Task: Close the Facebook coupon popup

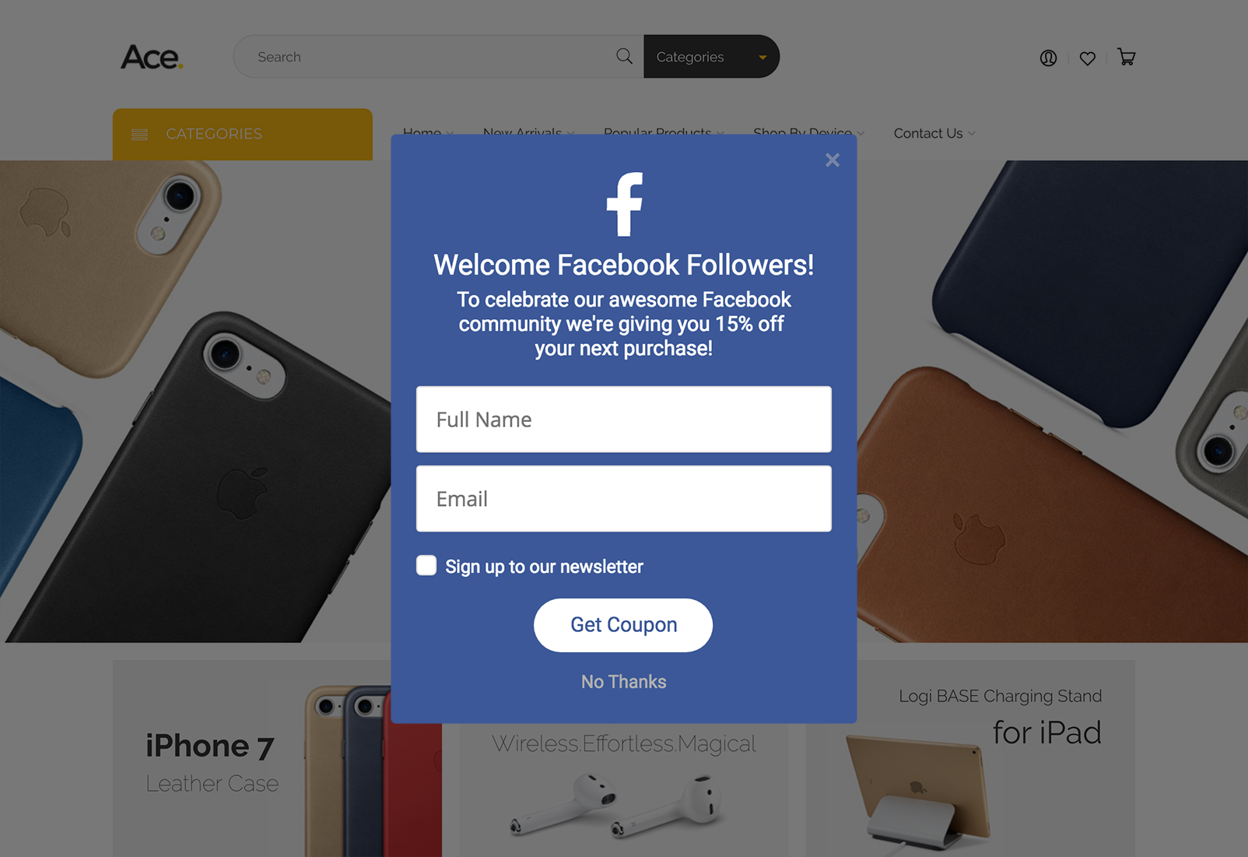Action: pos(833,160)
